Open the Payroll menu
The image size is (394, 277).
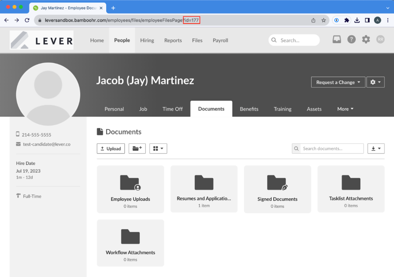pos(220,40)
